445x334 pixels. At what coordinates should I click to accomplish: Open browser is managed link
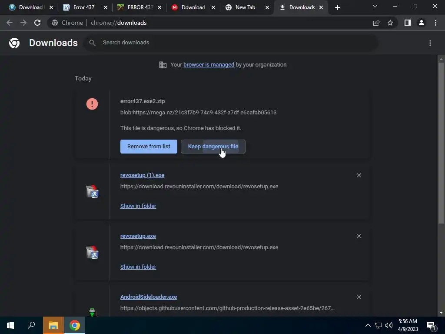(x=209, y=65)
